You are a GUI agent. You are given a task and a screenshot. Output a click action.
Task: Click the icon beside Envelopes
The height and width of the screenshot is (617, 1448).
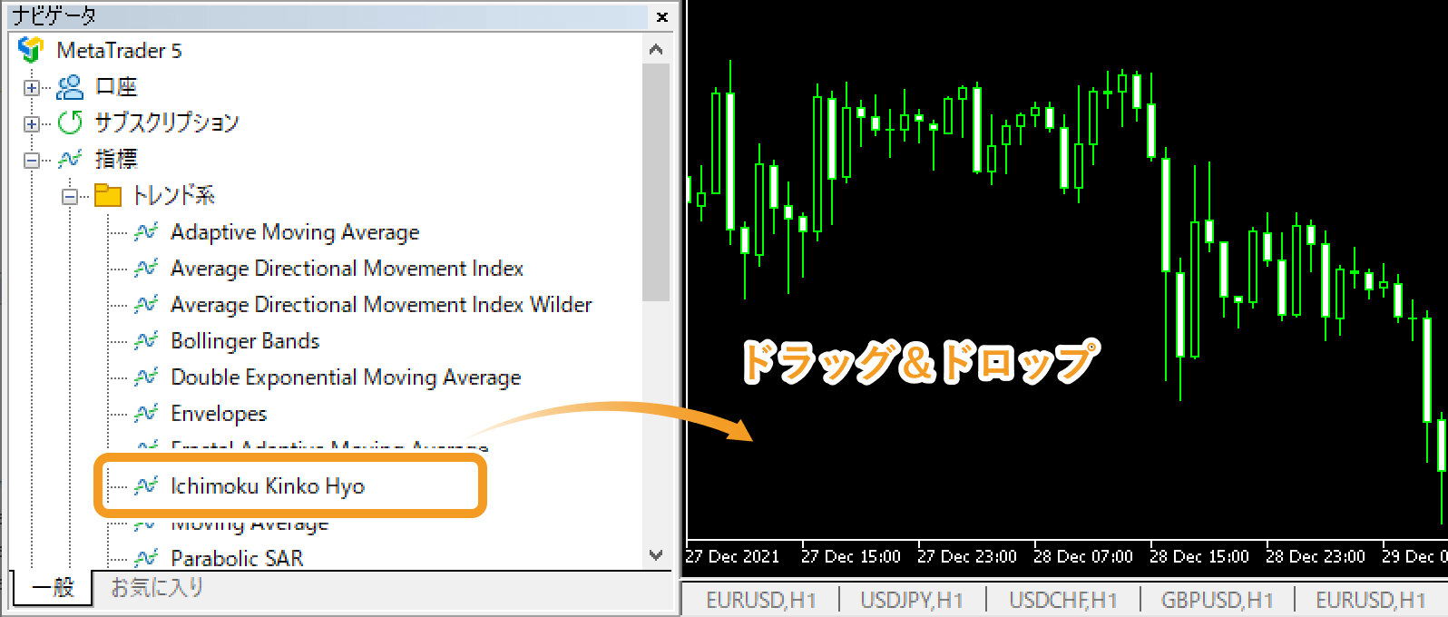point(146,414)
